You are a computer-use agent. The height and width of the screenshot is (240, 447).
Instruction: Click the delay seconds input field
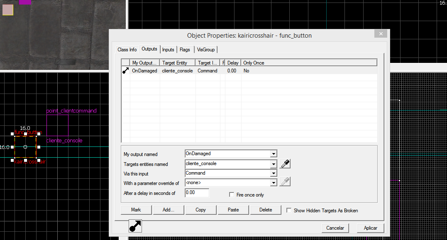(x=197, y=192)
